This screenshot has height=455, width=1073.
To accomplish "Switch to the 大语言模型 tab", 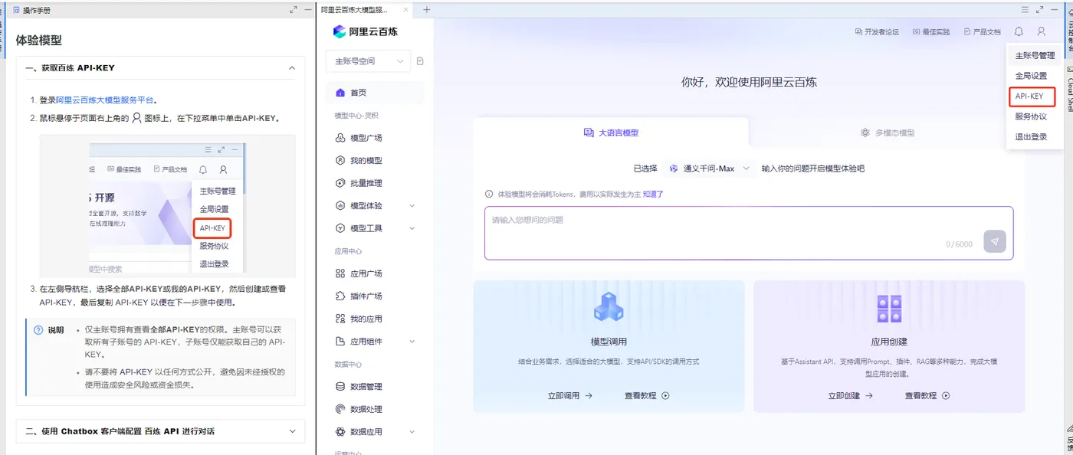I will (x=611, y=133).
